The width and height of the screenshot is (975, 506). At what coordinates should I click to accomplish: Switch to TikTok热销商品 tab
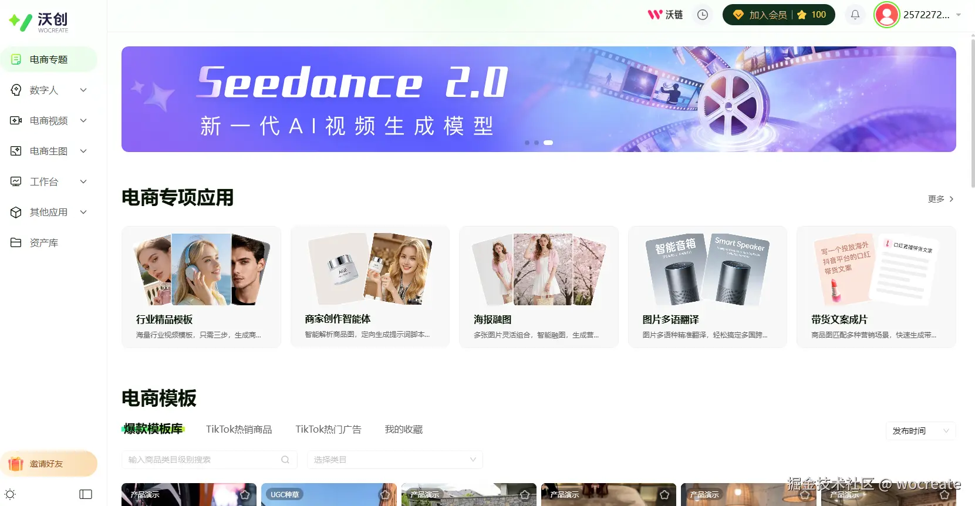point(239,429)
